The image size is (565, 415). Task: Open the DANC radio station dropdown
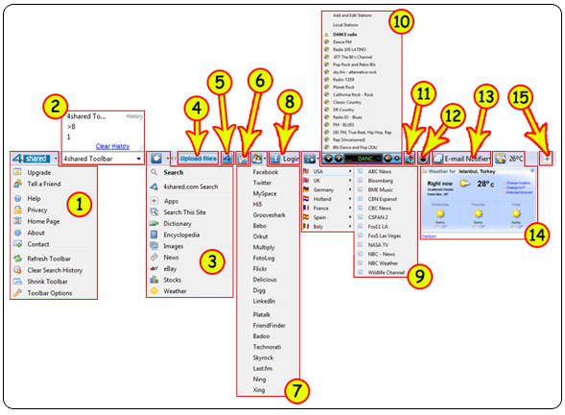tap(378, 159)
